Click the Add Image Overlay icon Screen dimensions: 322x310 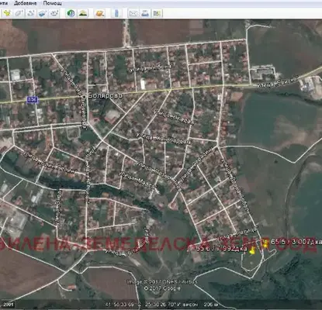point(43,13)
